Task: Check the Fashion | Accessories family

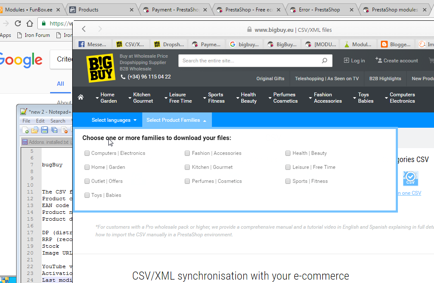Action: (187, 153)
